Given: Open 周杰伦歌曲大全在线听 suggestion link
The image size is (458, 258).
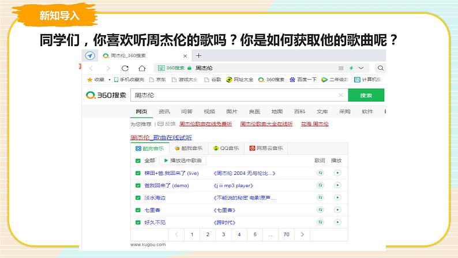Looking at the screenshot, I should pyautogui.click(x=266, y=124).
